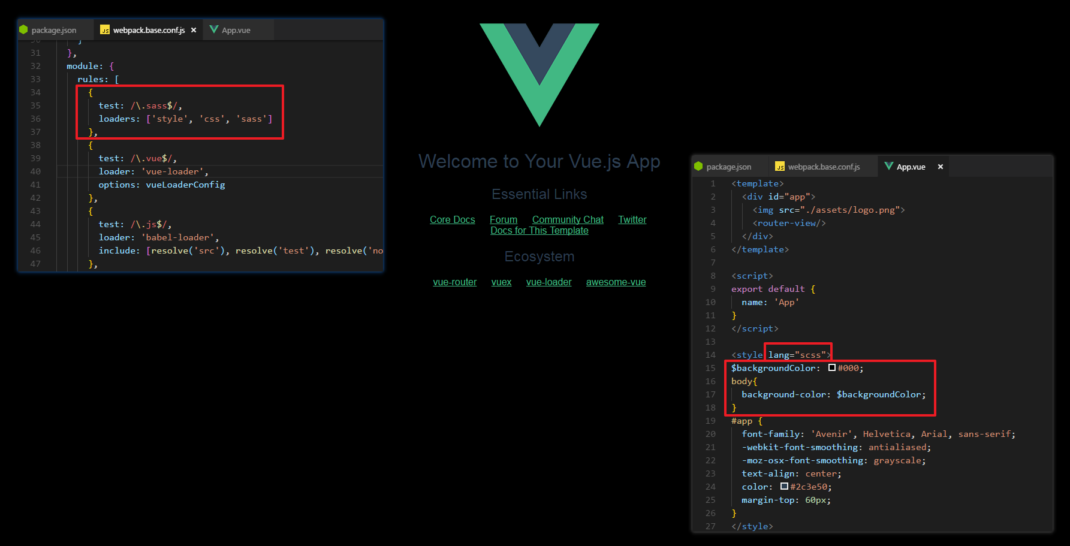Switch to package.json tab in left editor

coord(55,30)
